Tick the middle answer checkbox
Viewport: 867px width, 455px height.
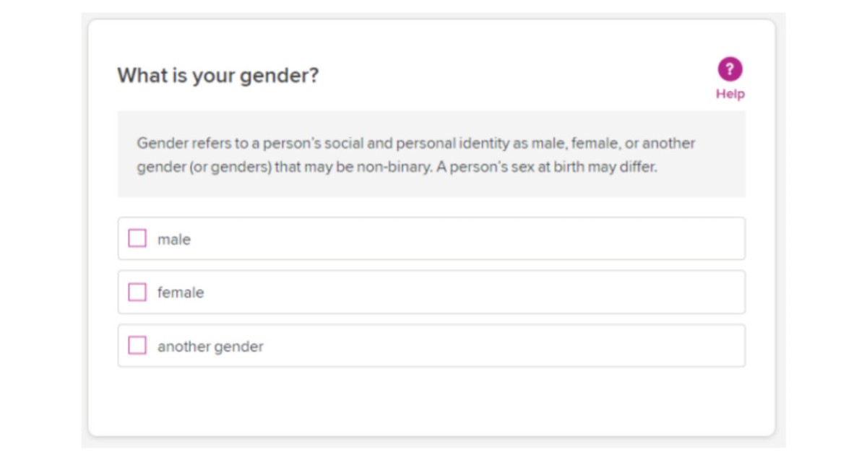138,292
